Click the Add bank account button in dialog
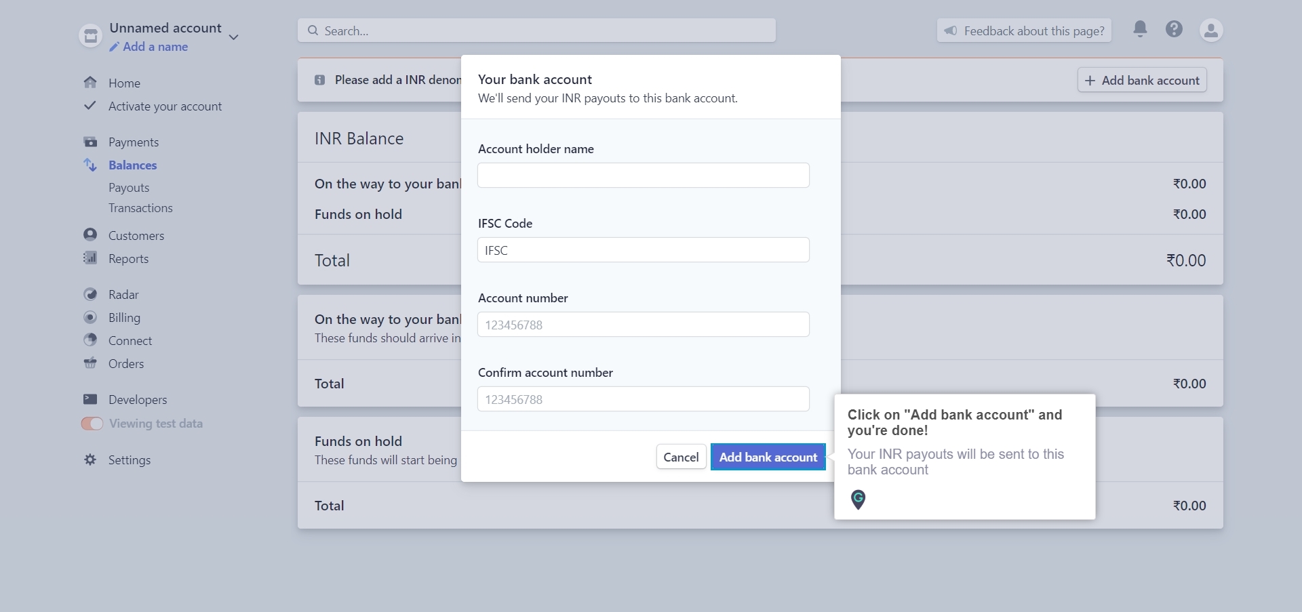Image resolution: width=1302 pixels, height=612 pixels. tap(768, 457)
